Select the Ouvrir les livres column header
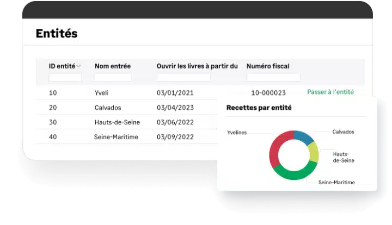Screen dimensions: 392x225 click(x=197, y=66)
